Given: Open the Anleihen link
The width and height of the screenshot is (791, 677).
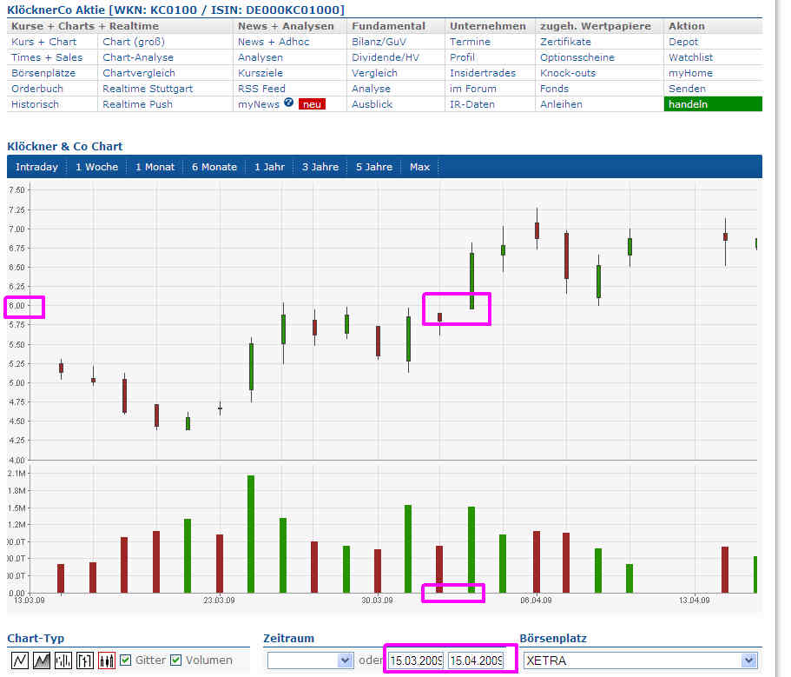Looking at the screenshot, I should (x=561, y=104).
